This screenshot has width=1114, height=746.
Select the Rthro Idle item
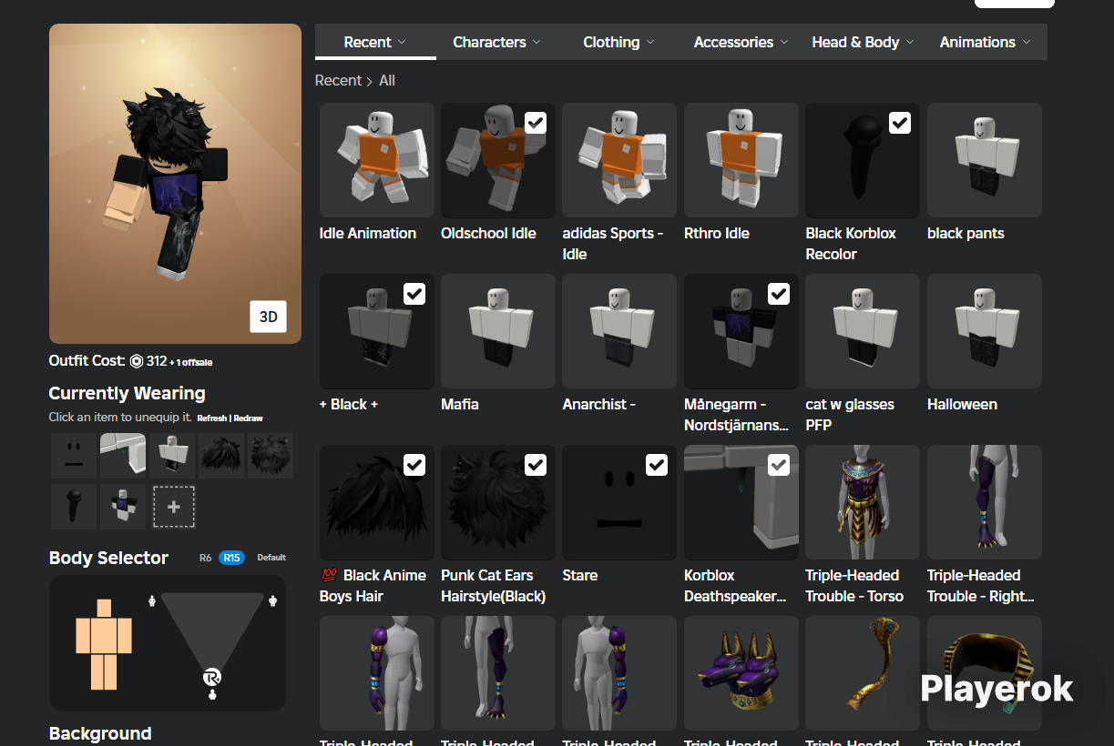tap(741, 160)
